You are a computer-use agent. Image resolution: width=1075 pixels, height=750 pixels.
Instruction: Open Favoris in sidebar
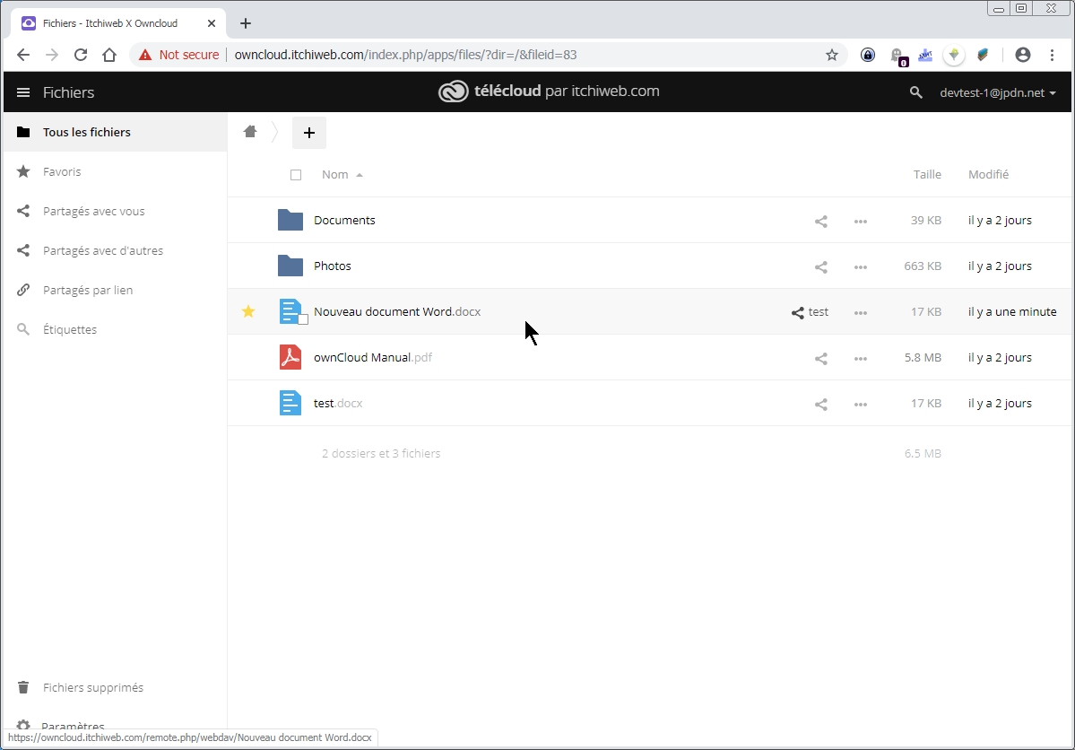(x=115, y=171)
